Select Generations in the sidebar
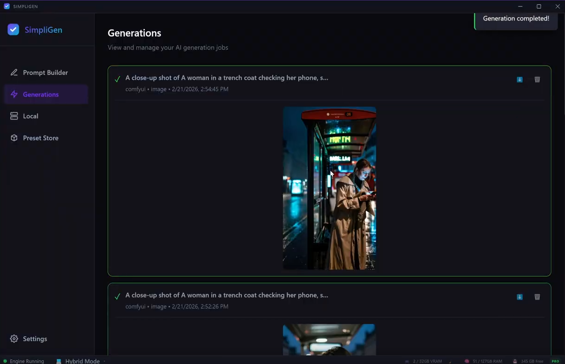Screen dimensions: 565x364 point(46,94)
